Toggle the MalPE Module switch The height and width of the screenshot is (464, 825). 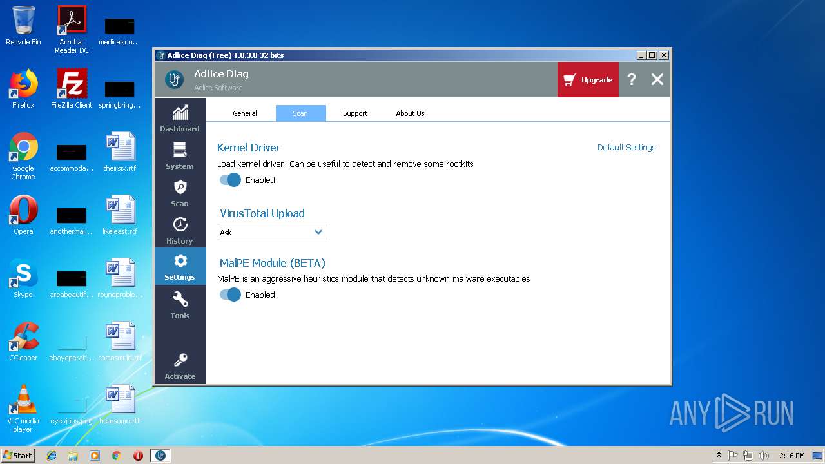point(230,295)
